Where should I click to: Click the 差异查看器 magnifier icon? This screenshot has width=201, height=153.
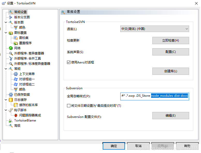point(11,53)
